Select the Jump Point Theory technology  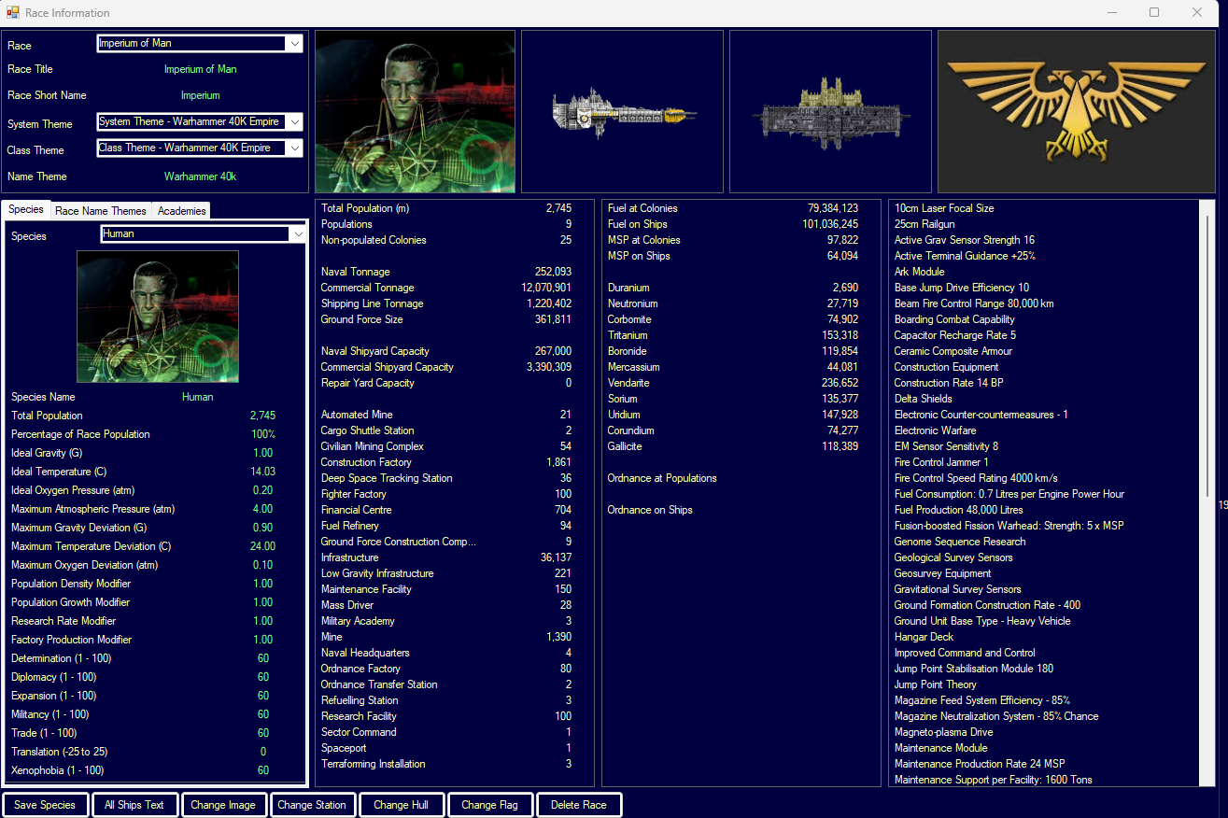(x=936, y=684)
